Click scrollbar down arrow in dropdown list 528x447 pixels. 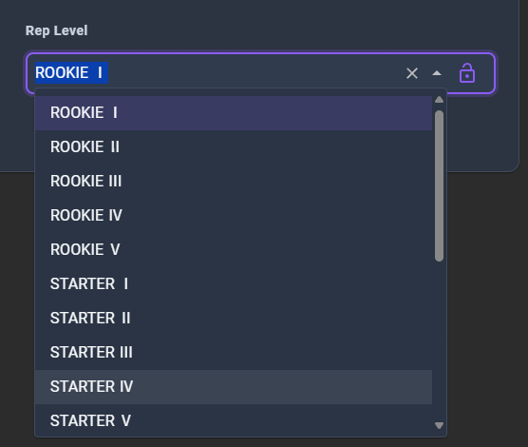tap(439, 425)
